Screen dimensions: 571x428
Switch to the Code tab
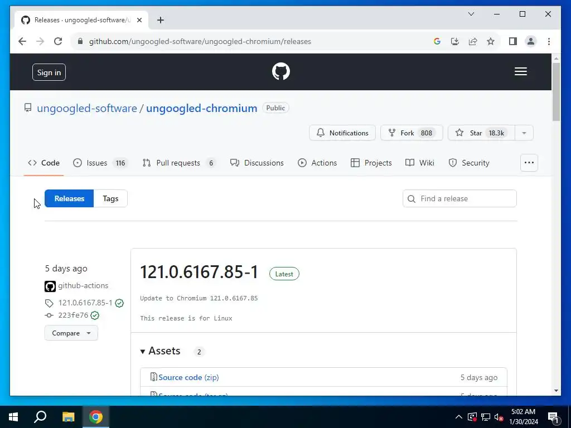pyautogui.click(x=43, y=163)
